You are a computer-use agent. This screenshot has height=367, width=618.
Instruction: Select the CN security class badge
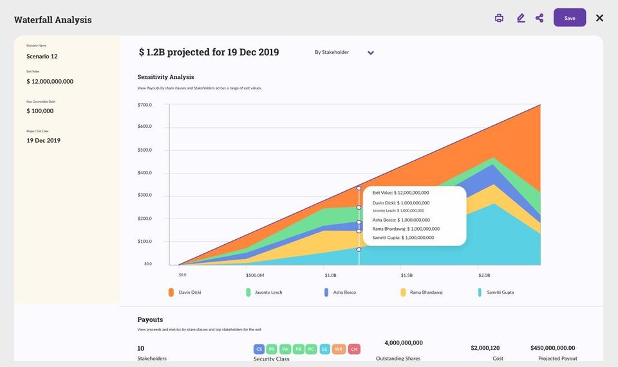pyautogui.click(x=354, y=349)
